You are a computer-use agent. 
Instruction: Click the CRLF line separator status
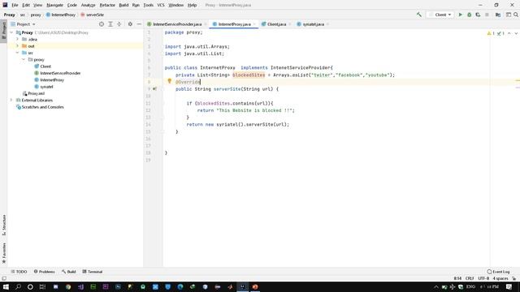[470, 278]
